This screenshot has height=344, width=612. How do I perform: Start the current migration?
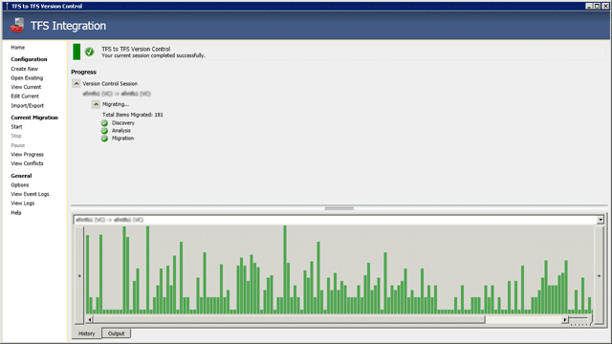coord(16,127)
